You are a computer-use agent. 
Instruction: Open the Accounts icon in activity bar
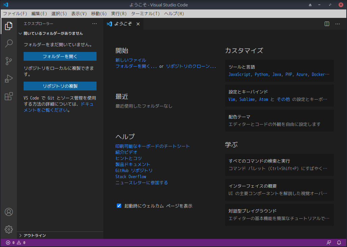point(9,212)
